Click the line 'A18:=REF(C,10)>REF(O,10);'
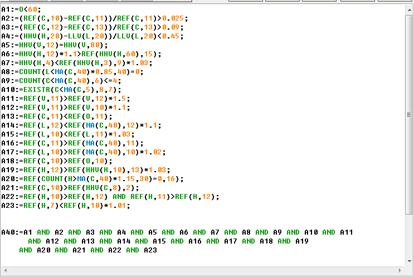 pos(57,161)
